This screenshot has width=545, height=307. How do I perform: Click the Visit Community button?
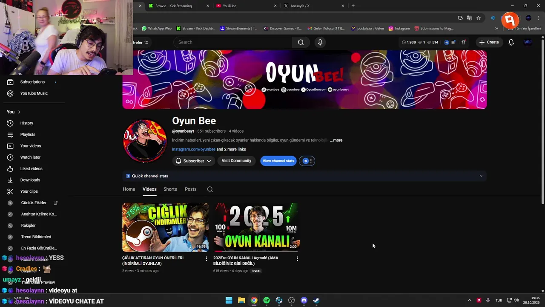tap(236, 161)
